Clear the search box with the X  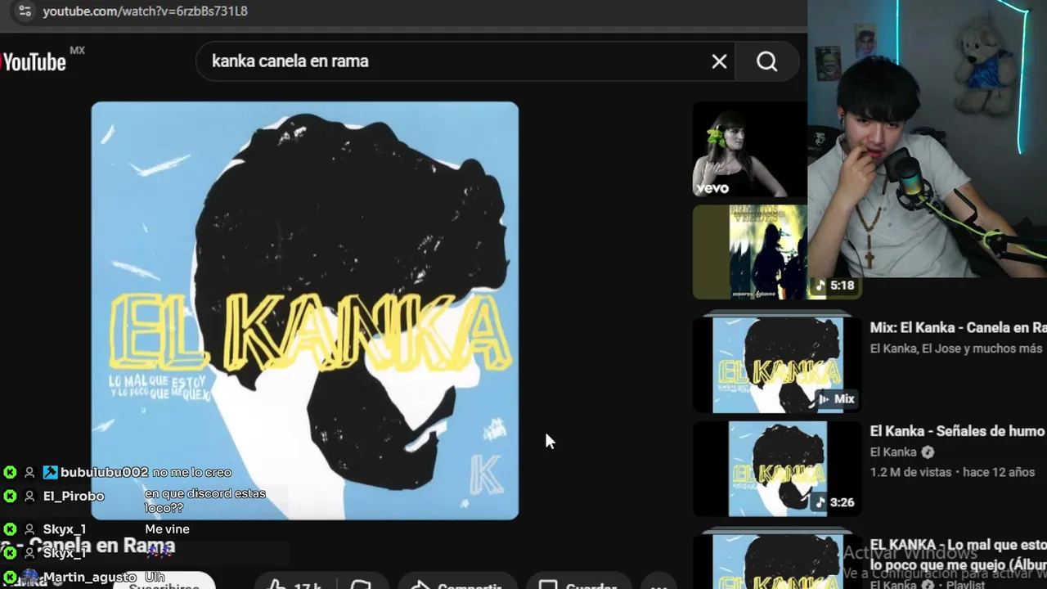click(x=719, y=61)
